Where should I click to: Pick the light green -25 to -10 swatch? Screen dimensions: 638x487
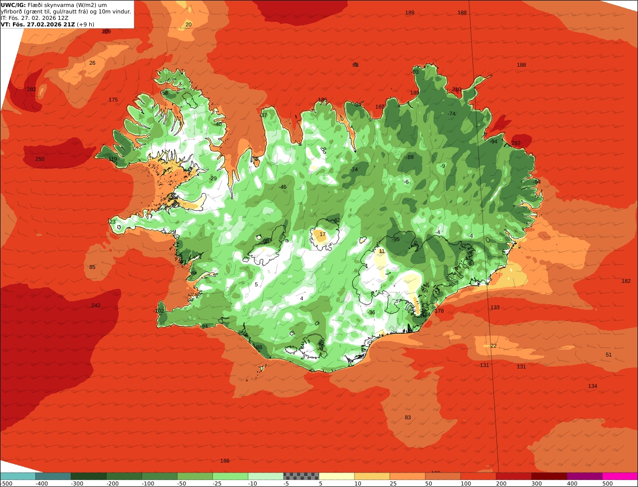(230, 476)
